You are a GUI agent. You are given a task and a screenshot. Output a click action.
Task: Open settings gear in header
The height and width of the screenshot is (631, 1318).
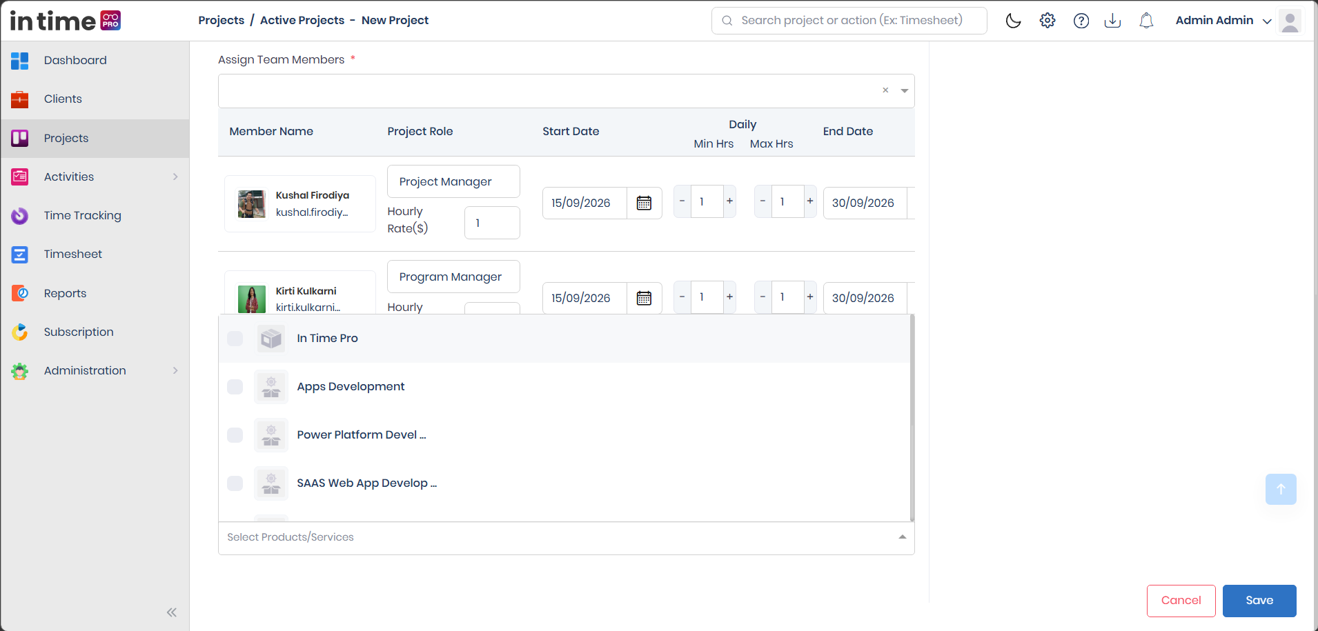click(x=1047, y=21)
